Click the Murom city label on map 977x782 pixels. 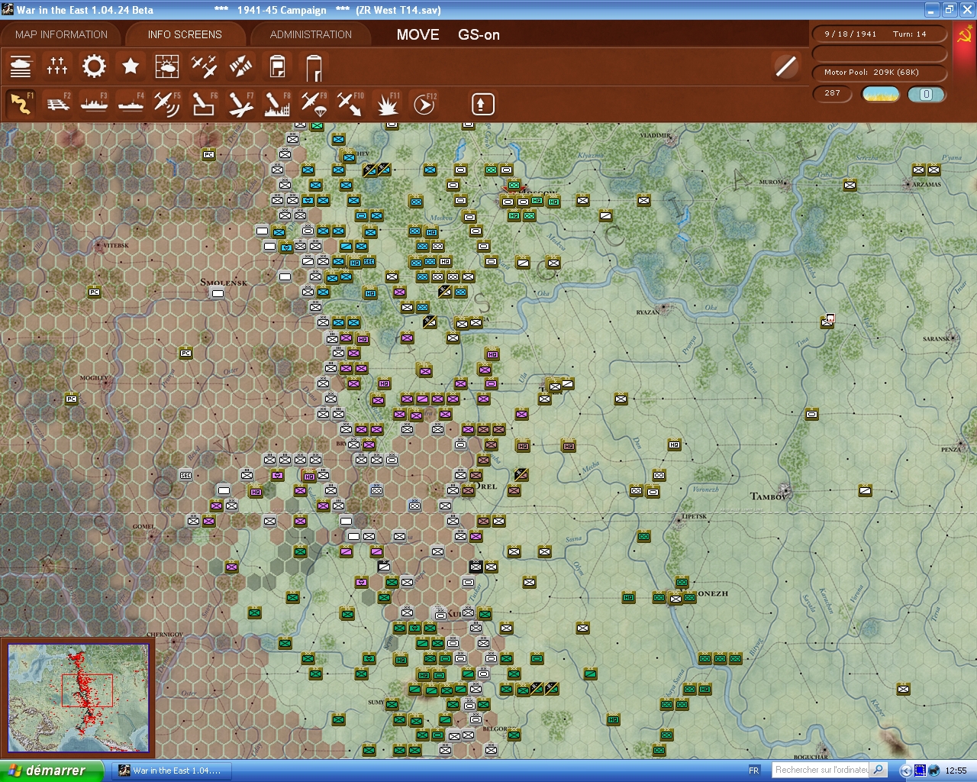coord(772,182)
